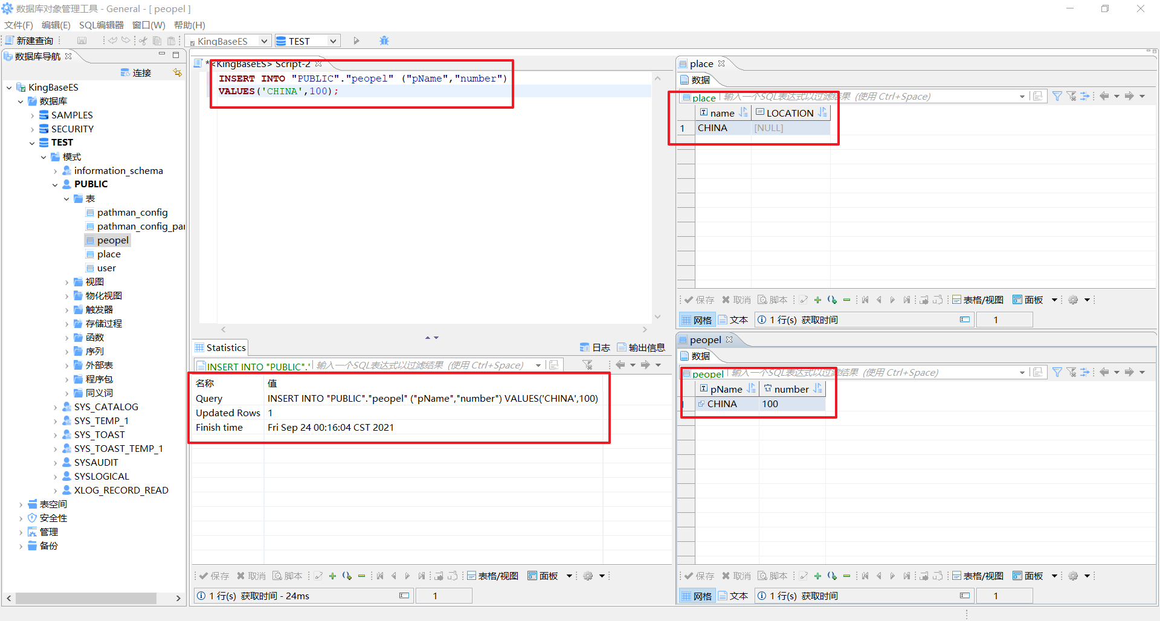Image resolution: width=1160 pixels, height=621 pixels.
Task: Open the 窗口(W) menu
Action: coord(149,25)
